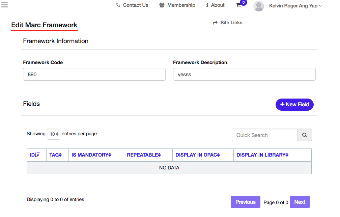Open the About menu item
This screenshot has width=340, height=217.
215,5
